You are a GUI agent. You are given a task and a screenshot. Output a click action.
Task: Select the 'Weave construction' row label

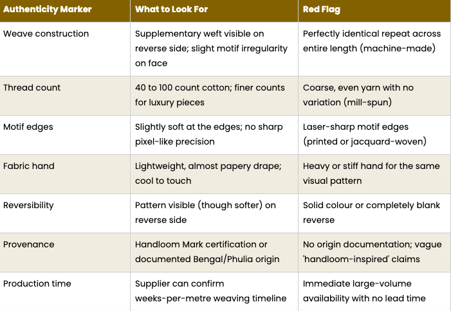click(x=46, y=33)
